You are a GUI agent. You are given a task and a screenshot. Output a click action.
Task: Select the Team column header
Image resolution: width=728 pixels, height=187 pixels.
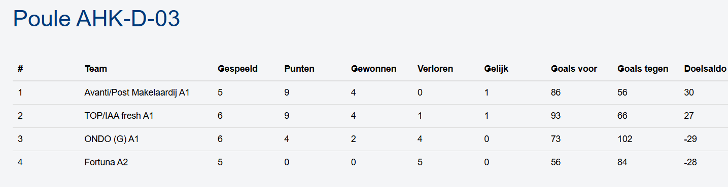96,69
